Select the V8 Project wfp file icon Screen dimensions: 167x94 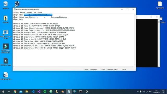(x=6, y=62)
